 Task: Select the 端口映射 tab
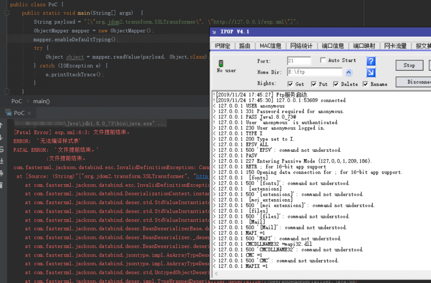pyautogui.click(x=364, y=46)
